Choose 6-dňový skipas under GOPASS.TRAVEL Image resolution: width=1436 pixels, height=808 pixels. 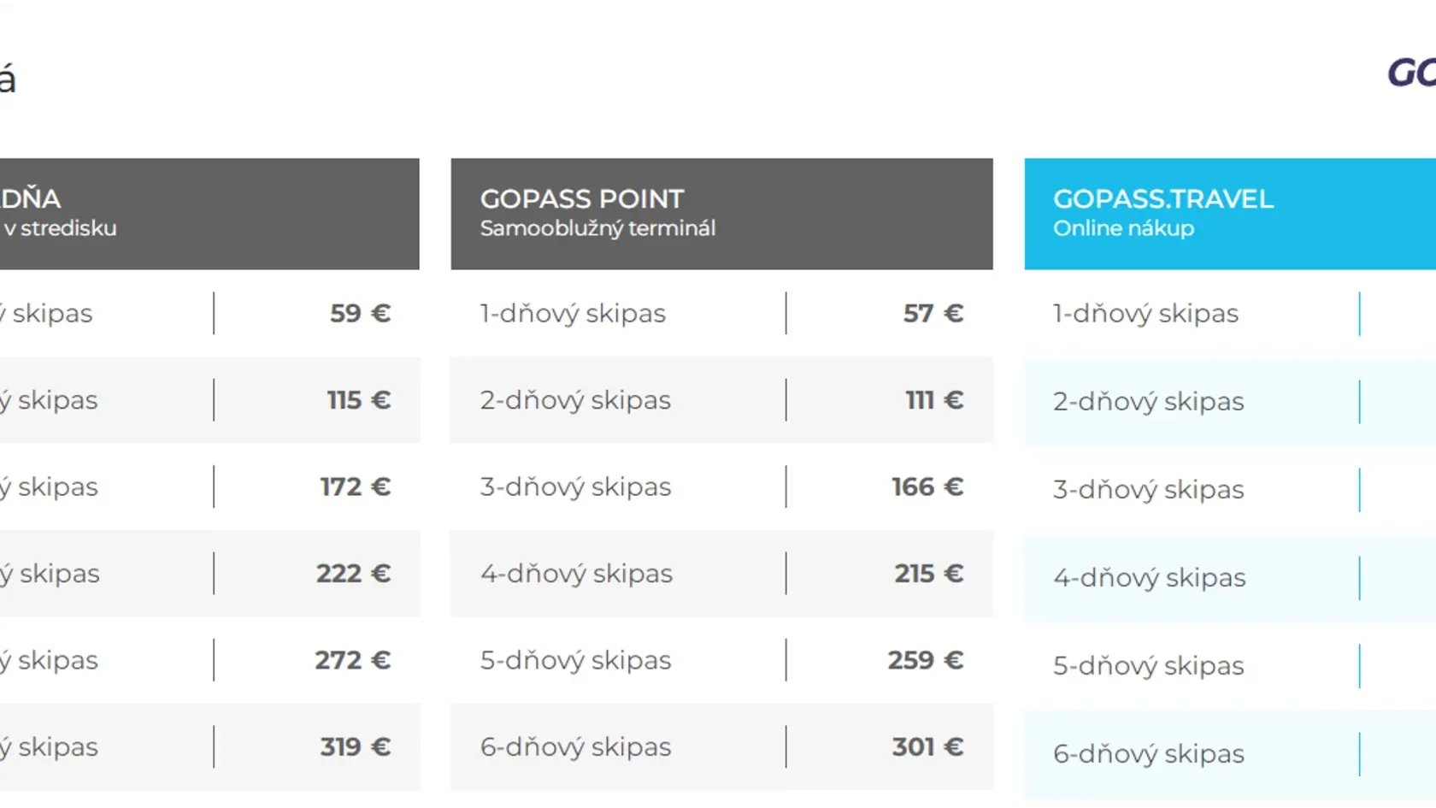tap(1148, 753)
